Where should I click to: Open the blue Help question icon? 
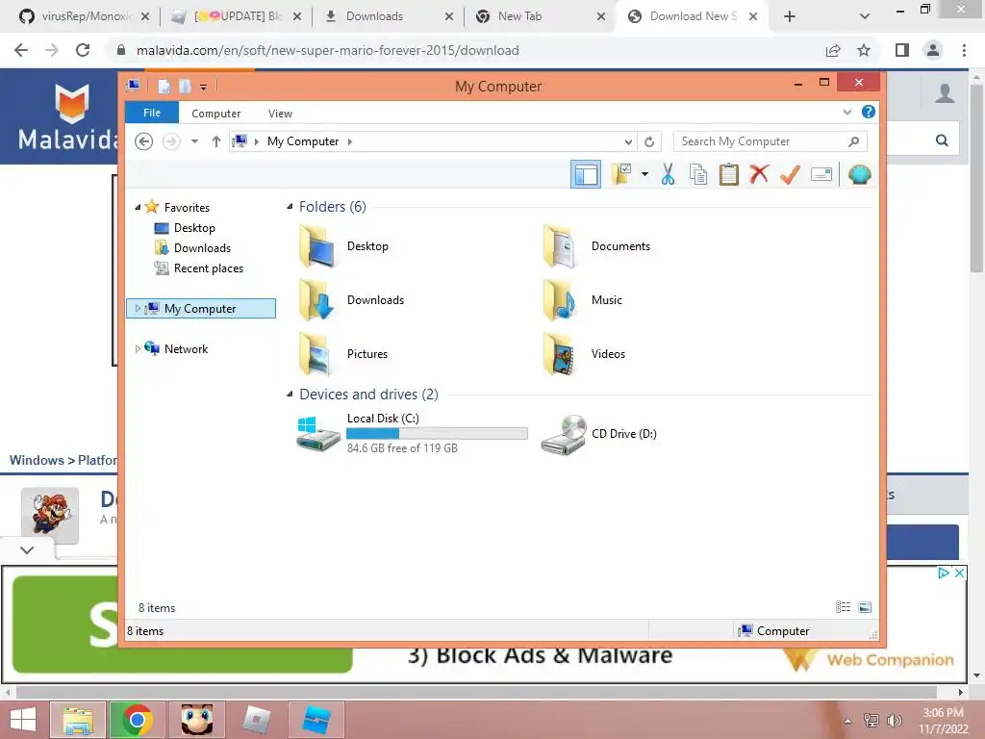coord(869,112)
